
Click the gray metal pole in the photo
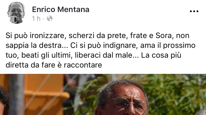pyautogui.click(x=17, y=95)
